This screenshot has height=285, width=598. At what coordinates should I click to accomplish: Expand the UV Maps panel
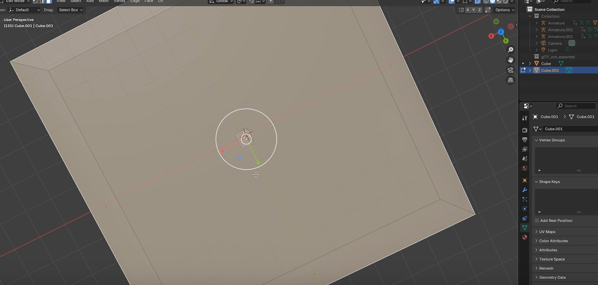[536, 231]
